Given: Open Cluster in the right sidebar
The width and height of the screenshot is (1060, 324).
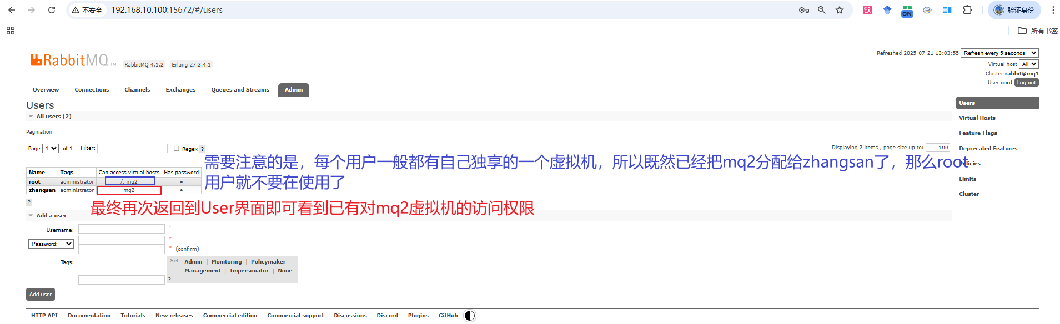Looking at the screenshot, I should point(969,194).
